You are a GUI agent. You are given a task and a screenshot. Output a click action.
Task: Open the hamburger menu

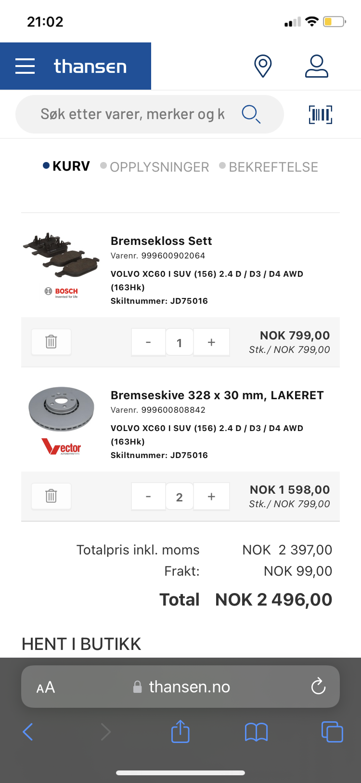[25, 66]
